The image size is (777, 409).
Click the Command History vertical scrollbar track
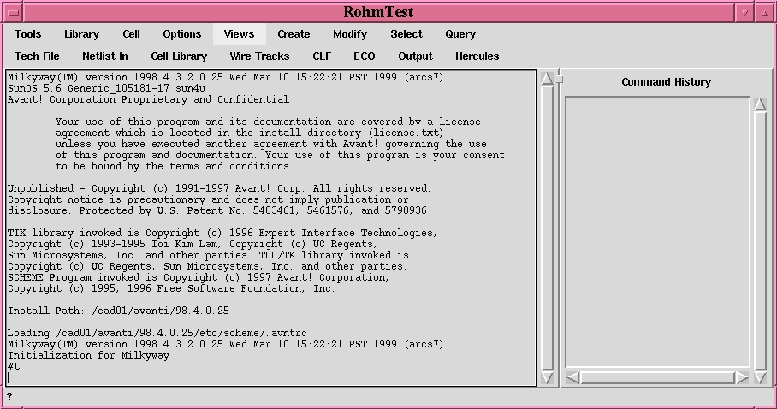(760, 240)
